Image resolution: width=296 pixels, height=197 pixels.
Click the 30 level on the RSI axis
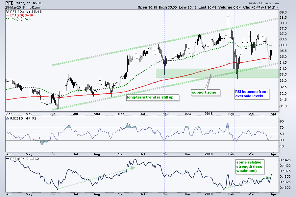click(282, 140)
